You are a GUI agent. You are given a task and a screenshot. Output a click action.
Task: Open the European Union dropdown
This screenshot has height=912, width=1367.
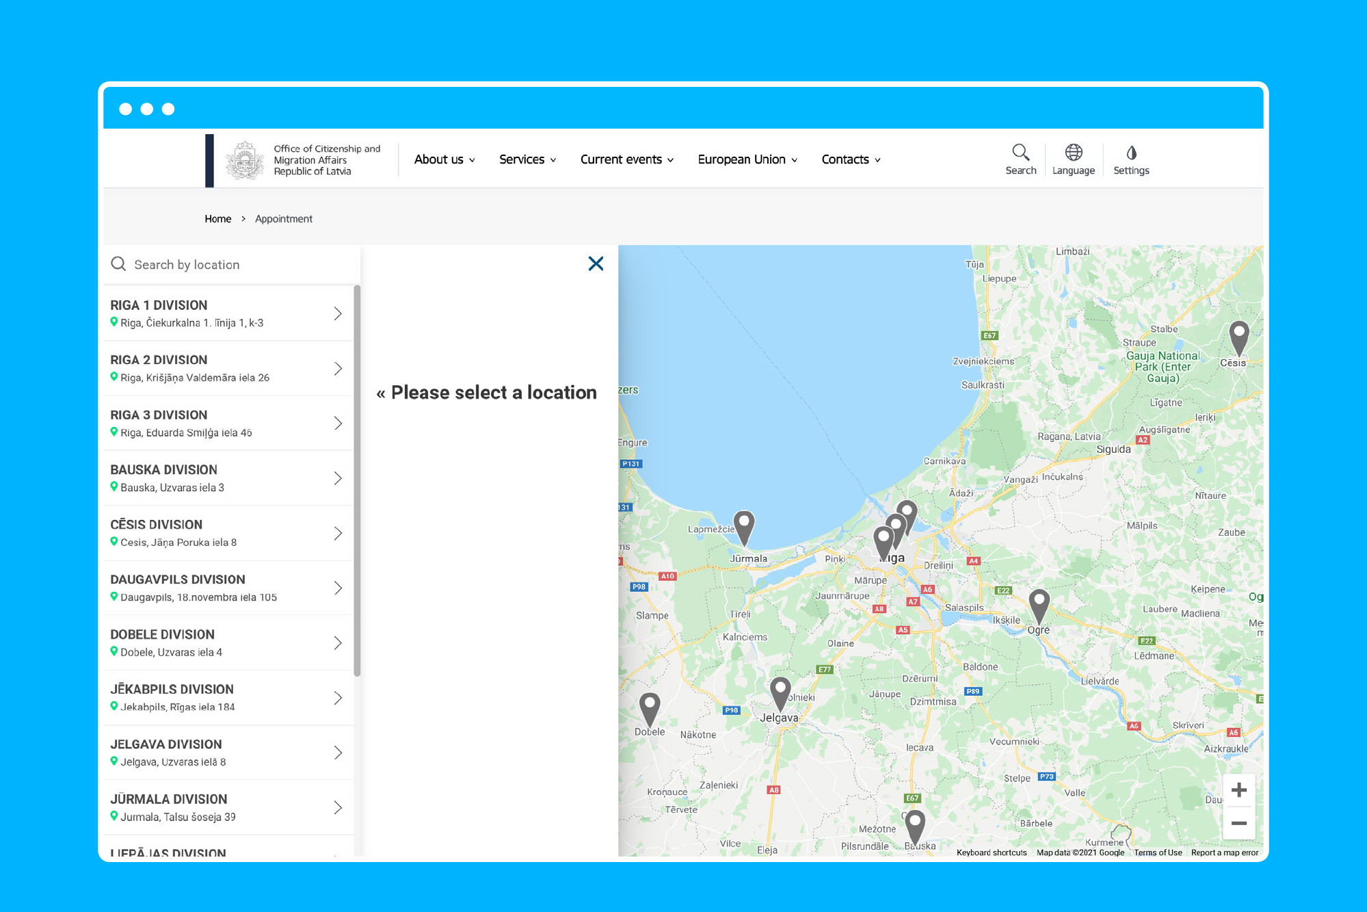[747, 159]
